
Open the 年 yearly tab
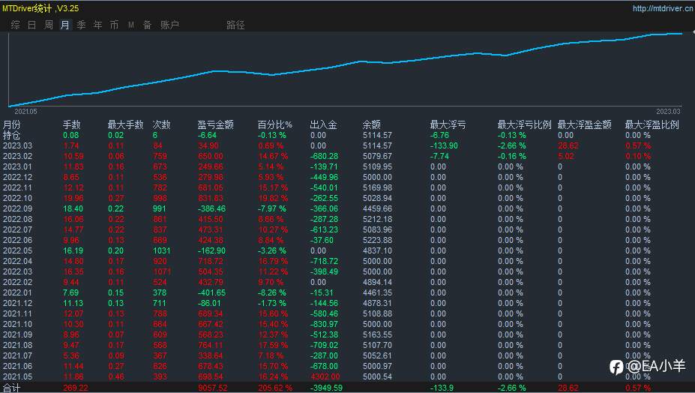pos(98,25)
